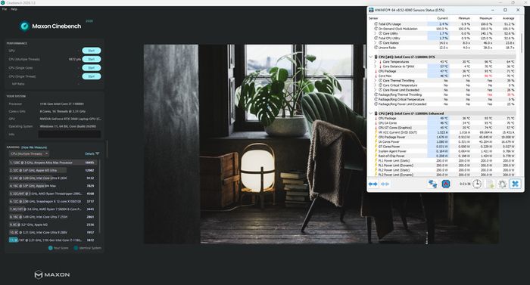Image resolution: width=530 pixels, height=285 pixels.
Task: Sort by the Current column header
Action: (x=442, y=18)
